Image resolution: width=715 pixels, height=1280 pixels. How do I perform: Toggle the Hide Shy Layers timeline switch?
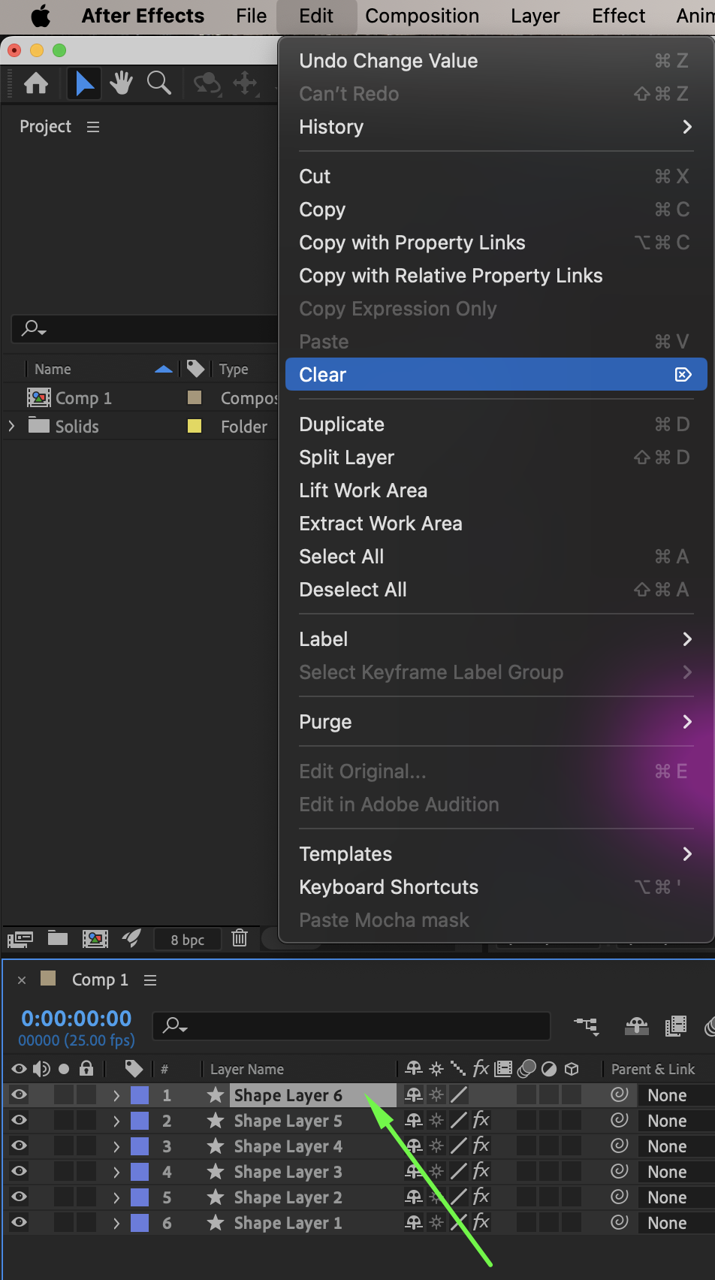point(637,1026)
